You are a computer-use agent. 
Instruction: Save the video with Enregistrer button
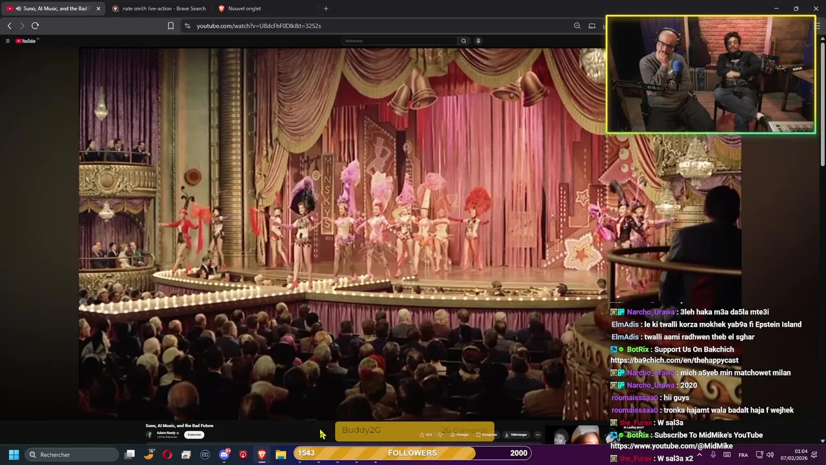(487, 435)
